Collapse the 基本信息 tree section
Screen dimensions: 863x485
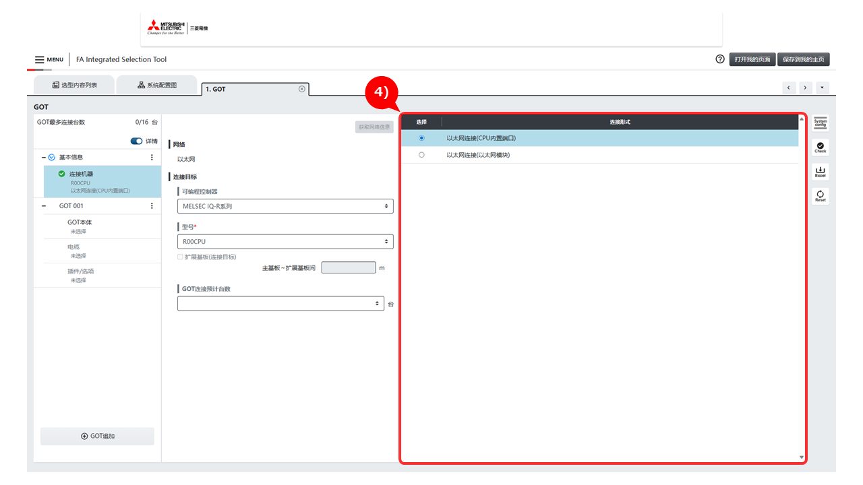click(x=44, y=157)
